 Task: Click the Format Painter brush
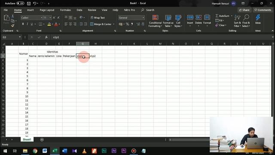(x=12, y=26)
